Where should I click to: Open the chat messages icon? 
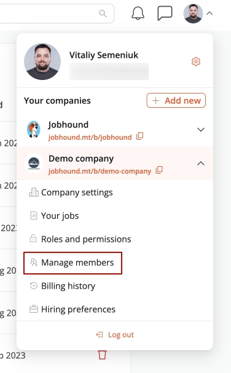[x=165, y=13]
